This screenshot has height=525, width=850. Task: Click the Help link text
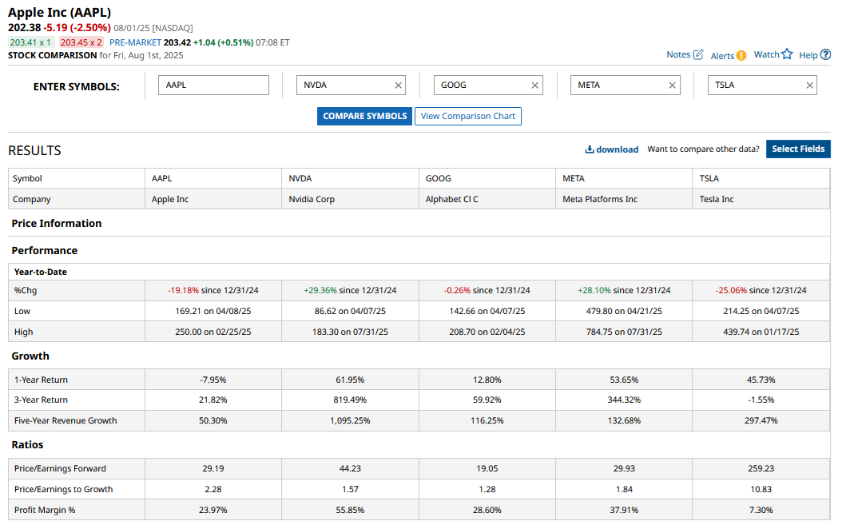(808, 55)
